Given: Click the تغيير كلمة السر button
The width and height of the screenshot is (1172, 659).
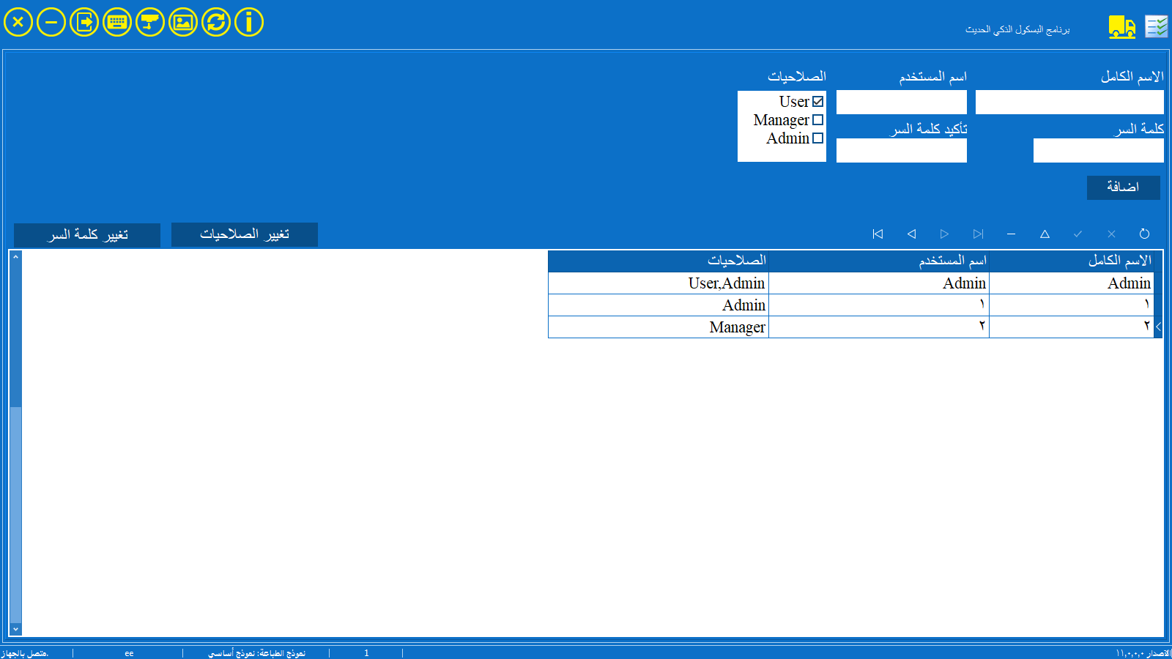Looking at the screenshot, I should pyautogui.click(x=87, y=235).
